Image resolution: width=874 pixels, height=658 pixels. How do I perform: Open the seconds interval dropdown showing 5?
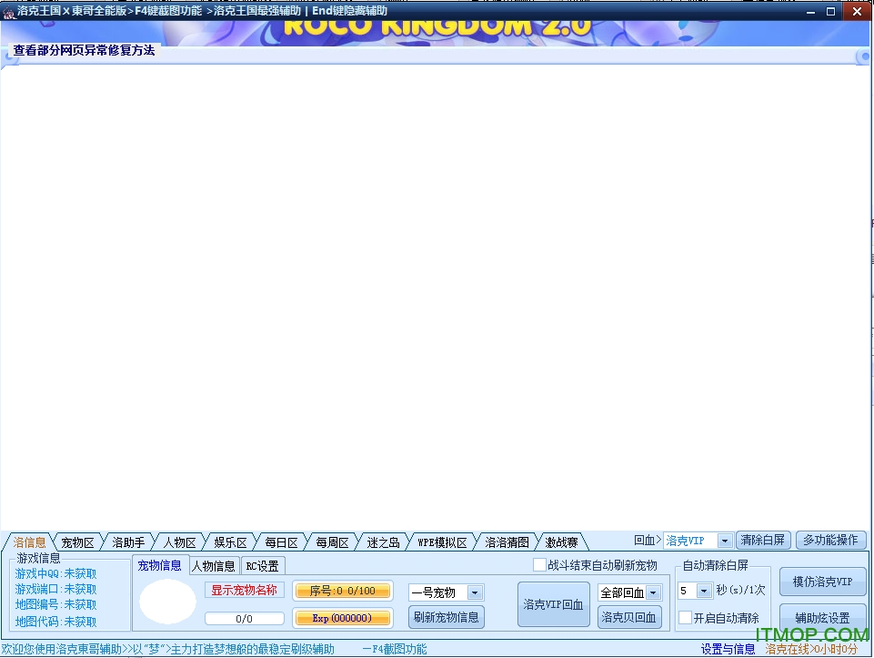pos(705,591)
